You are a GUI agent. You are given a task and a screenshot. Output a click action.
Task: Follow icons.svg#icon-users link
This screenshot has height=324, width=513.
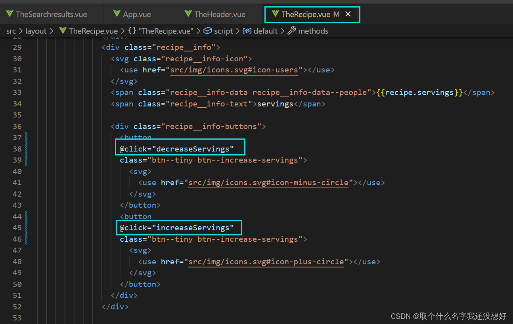pyautogui.click(x=234, y=70)
